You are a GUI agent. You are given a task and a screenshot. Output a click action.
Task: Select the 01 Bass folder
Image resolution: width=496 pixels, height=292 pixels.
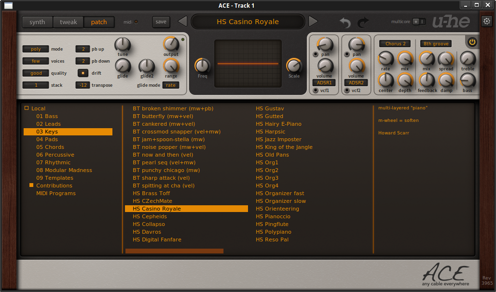coord(47,116)
